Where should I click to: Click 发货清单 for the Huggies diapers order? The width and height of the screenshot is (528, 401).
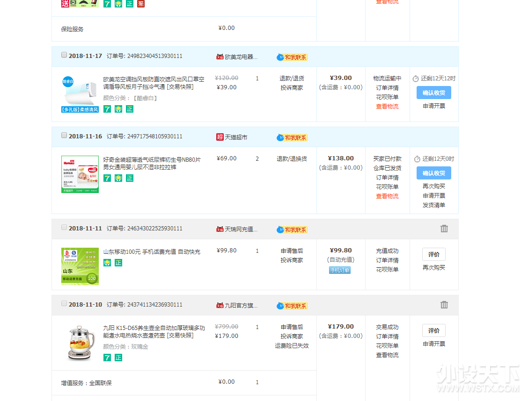coord(434,205)
